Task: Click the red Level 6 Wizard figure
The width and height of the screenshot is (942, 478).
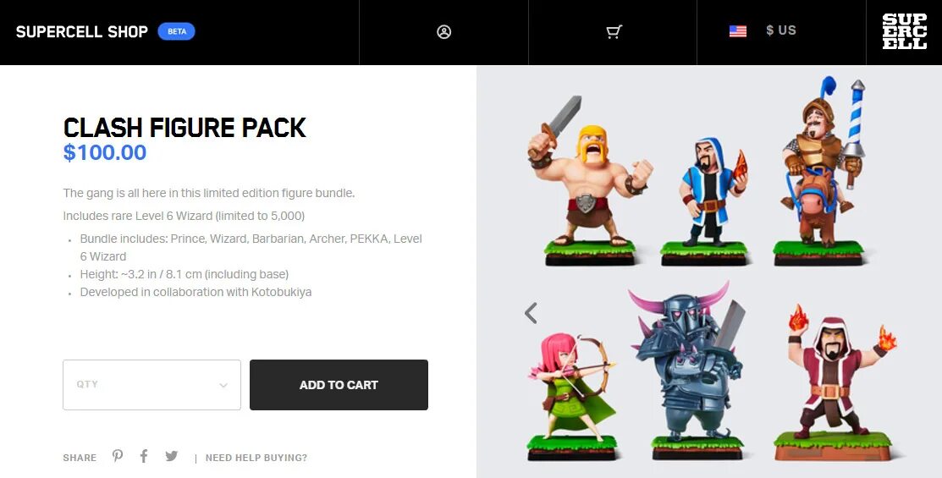Action: coord(838,383)
